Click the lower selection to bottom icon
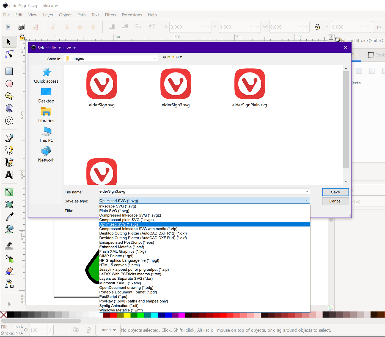Screen dimensions: 385x337 pyautogui.click(x=112, y=27)
